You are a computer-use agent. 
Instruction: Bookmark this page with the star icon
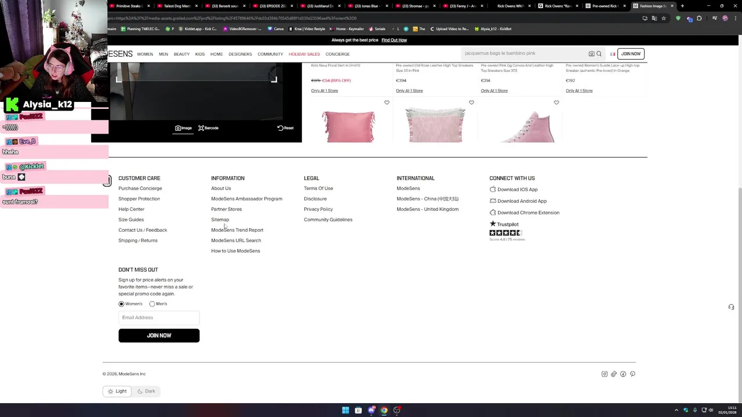tap(663, 18)
